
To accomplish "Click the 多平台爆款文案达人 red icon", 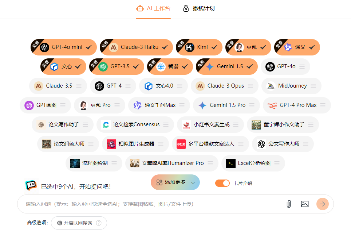I will [x=181, y=144].
